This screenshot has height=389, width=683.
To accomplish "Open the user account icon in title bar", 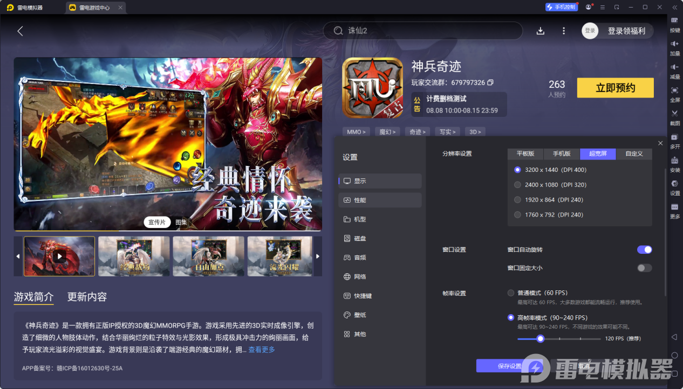I will (x=588, y=7).
